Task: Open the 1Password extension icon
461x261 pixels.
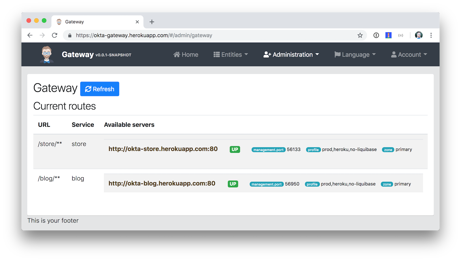Action: point(376,35)
